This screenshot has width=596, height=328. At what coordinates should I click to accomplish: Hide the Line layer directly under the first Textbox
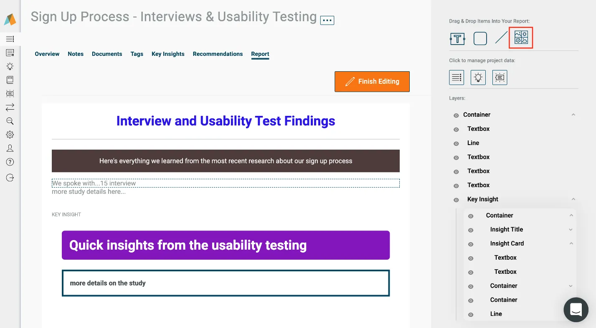(456, 143)
